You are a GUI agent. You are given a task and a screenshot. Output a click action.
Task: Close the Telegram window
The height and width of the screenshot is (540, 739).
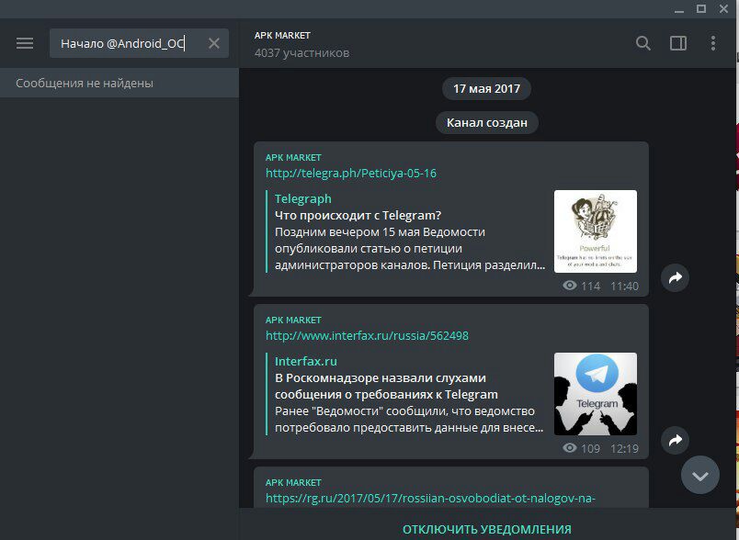click(x=724, y=8)
